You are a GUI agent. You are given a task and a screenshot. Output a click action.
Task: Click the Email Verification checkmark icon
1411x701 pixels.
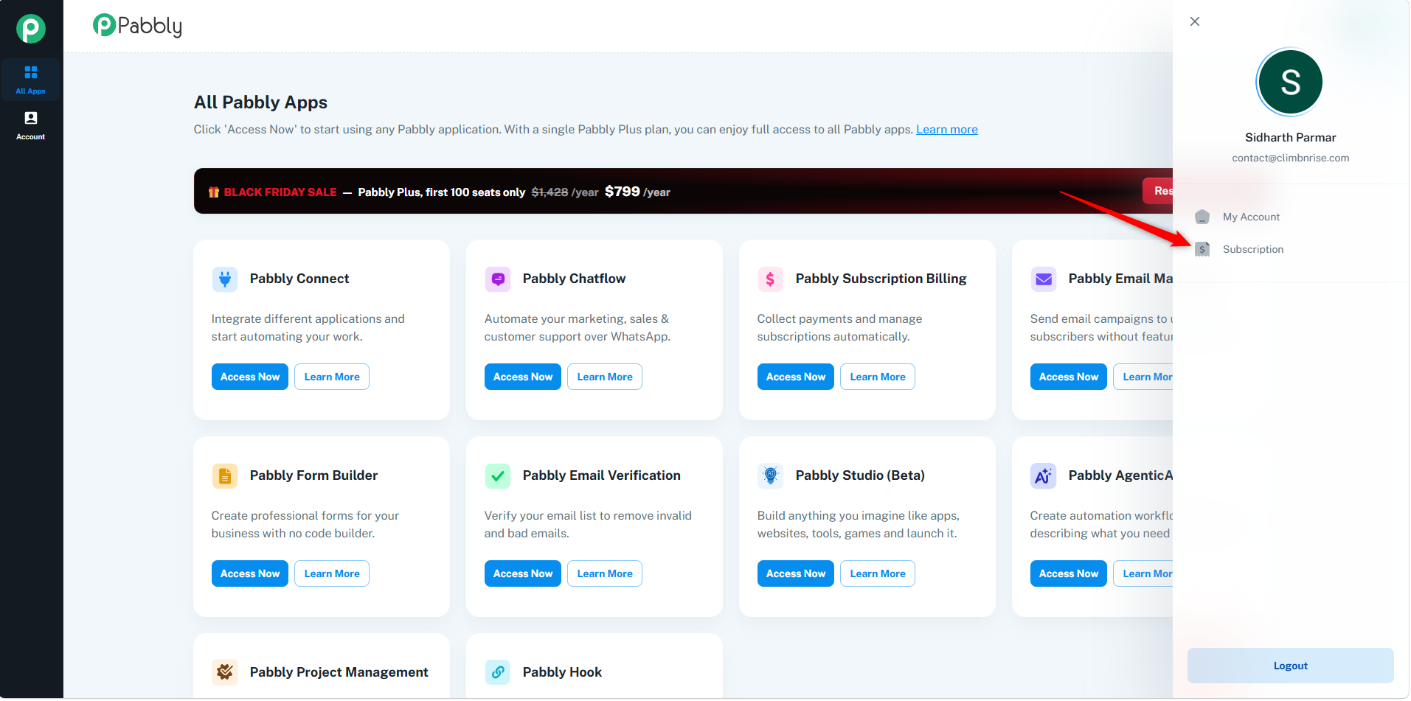click(498, 476)
